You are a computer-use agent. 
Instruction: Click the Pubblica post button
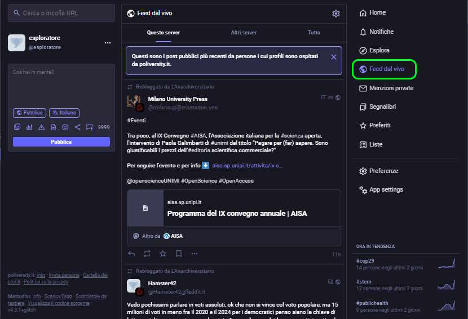(61, 141)
